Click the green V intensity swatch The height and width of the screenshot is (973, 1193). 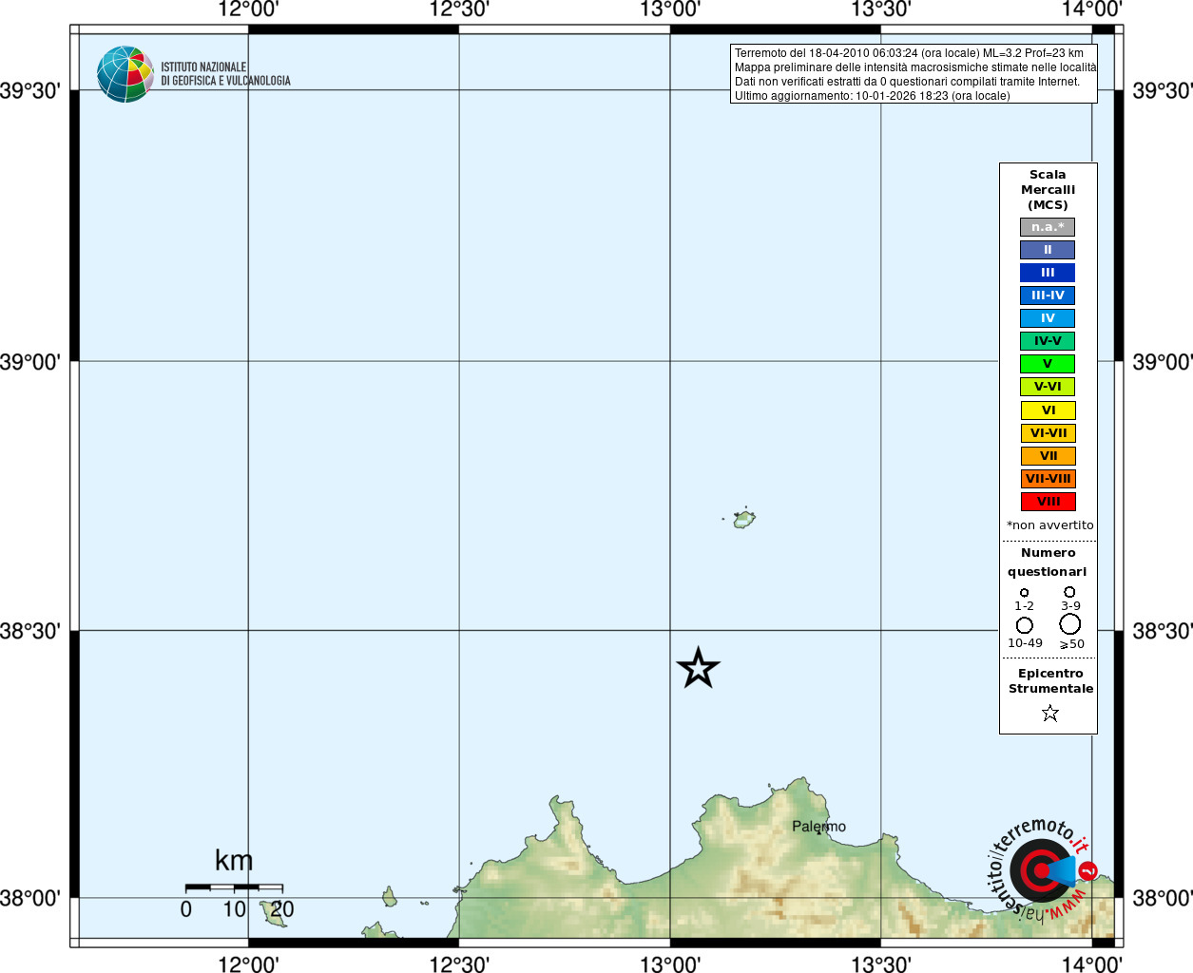(x=1048, y=364)
